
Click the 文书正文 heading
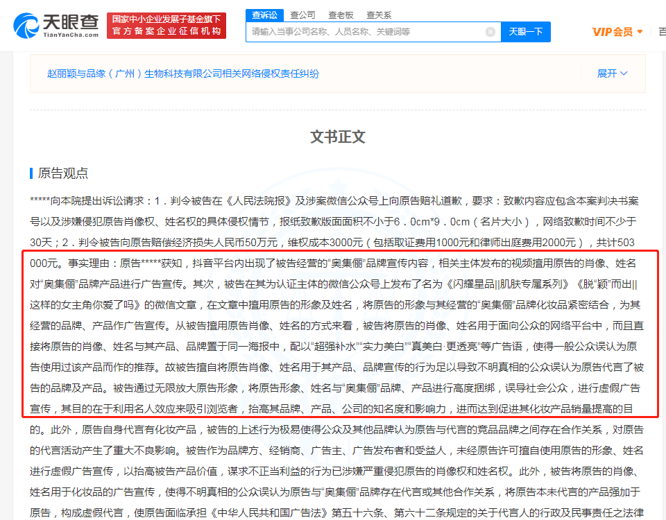click(338, 137)
